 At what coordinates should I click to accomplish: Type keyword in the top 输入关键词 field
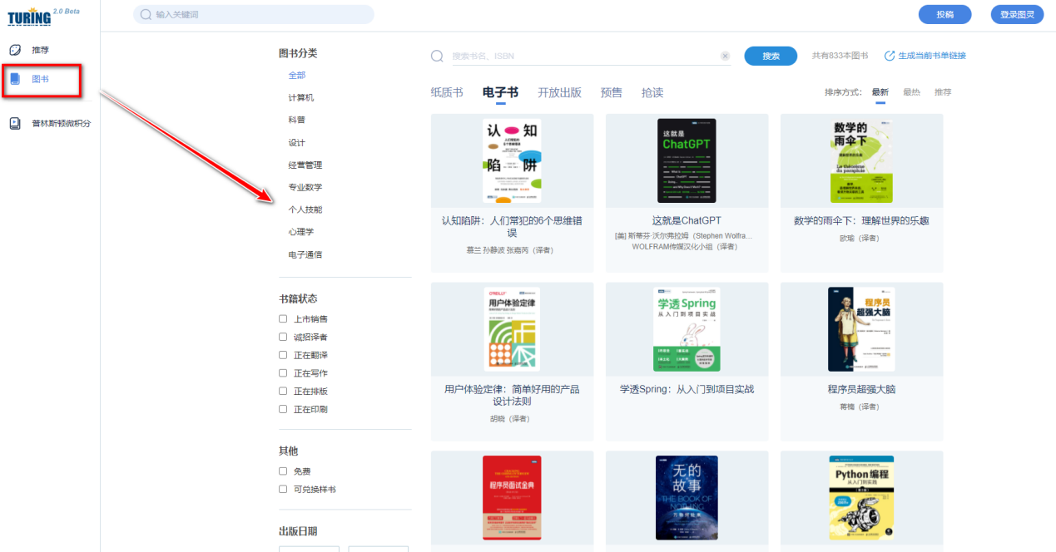coord(254,14)
